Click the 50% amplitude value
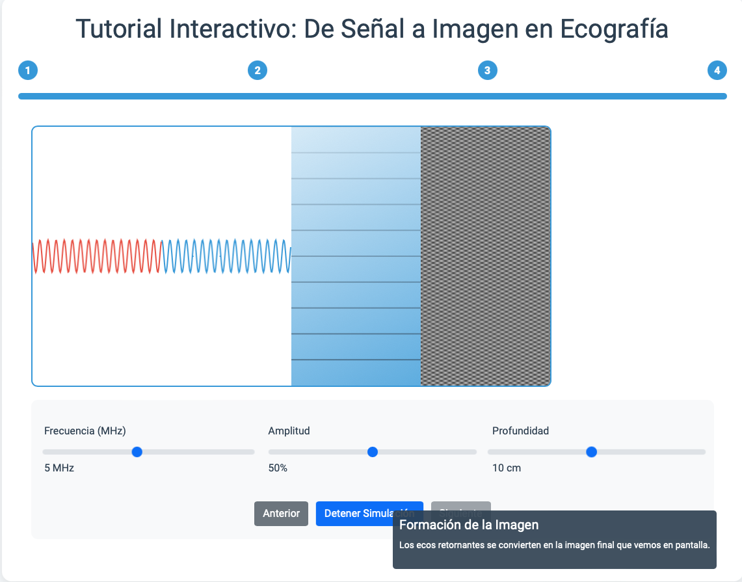 tap(278, 468)
